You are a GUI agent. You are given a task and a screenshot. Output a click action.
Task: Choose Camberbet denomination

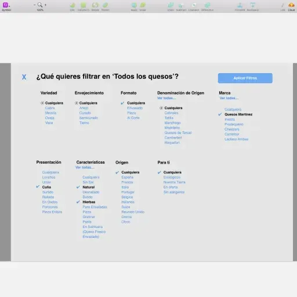click(173, 137)
